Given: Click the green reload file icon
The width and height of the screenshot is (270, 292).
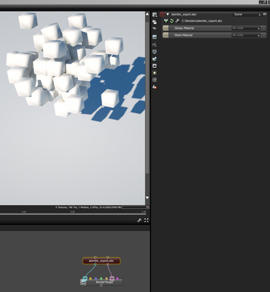Looking at the screenshot, I should click(x=171, y=21).
